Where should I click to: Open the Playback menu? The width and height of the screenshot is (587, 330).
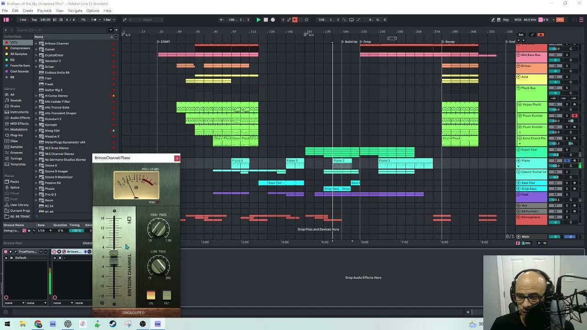tap(44, 11)
